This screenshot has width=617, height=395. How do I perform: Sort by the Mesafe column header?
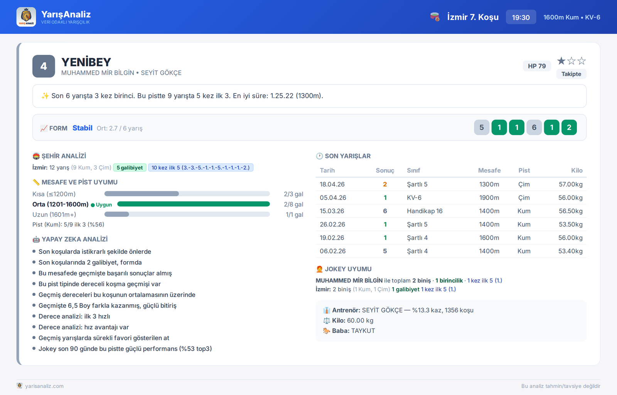coord(489,170)
